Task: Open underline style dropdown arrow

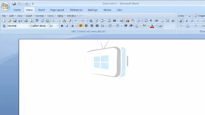Action: (76, 26)
